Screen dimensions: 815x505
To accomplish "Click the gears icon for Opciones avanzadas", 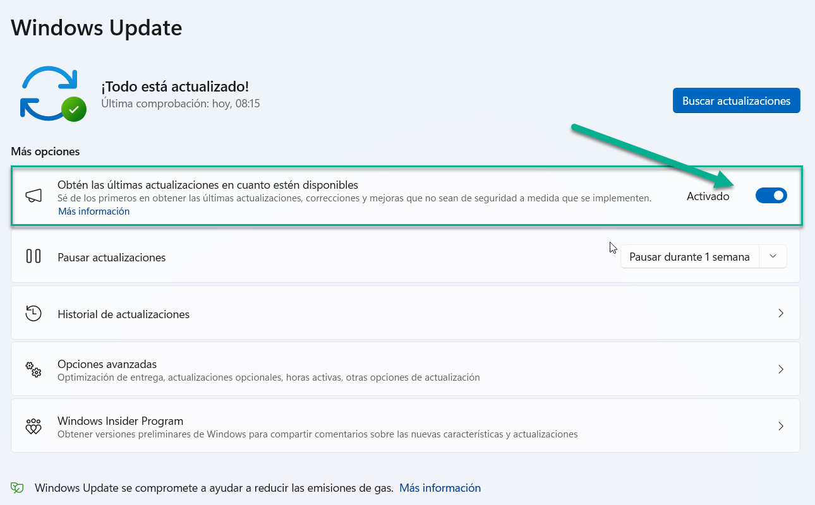I will [33, 369].
